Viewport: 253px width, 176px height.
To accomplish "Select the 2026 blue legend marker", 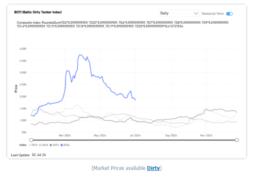I will (x=62, y=145).
